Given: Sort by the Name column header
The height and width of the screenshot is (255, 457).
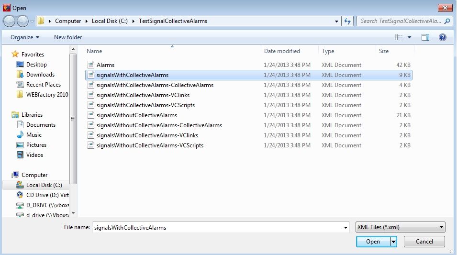Looking at the screenshot, I should pos(94,51).
